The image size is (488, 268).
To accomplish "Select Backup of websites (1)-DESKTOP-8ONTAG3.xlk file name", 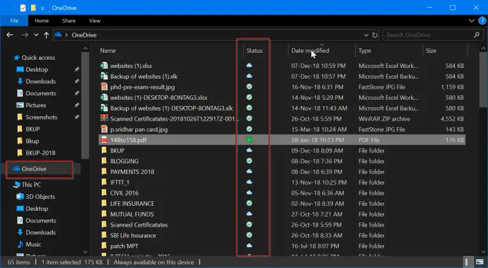I will tap(172, 108).
